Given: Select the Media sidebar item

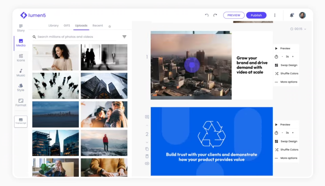Looking at the screenshot, I should tap(21, 43).
